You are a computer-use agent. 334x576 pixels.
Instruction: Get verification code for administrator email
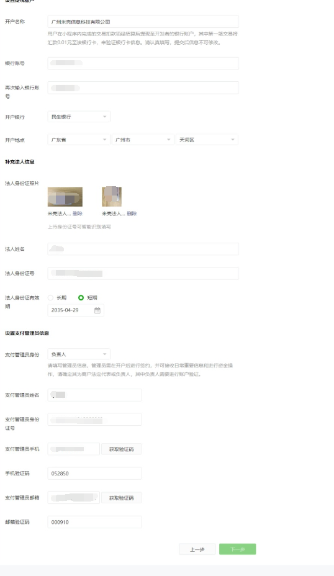(x=121, y=498)
